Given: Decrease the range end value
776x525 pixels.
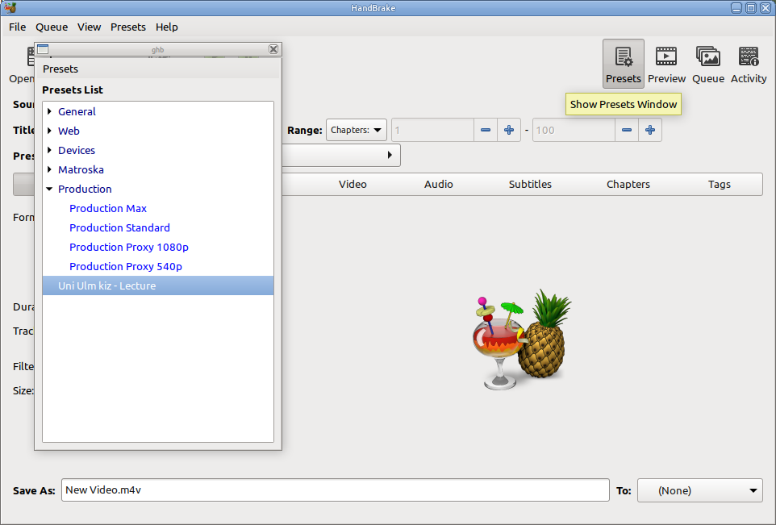Looking at the screenshot, I should 627,130.
